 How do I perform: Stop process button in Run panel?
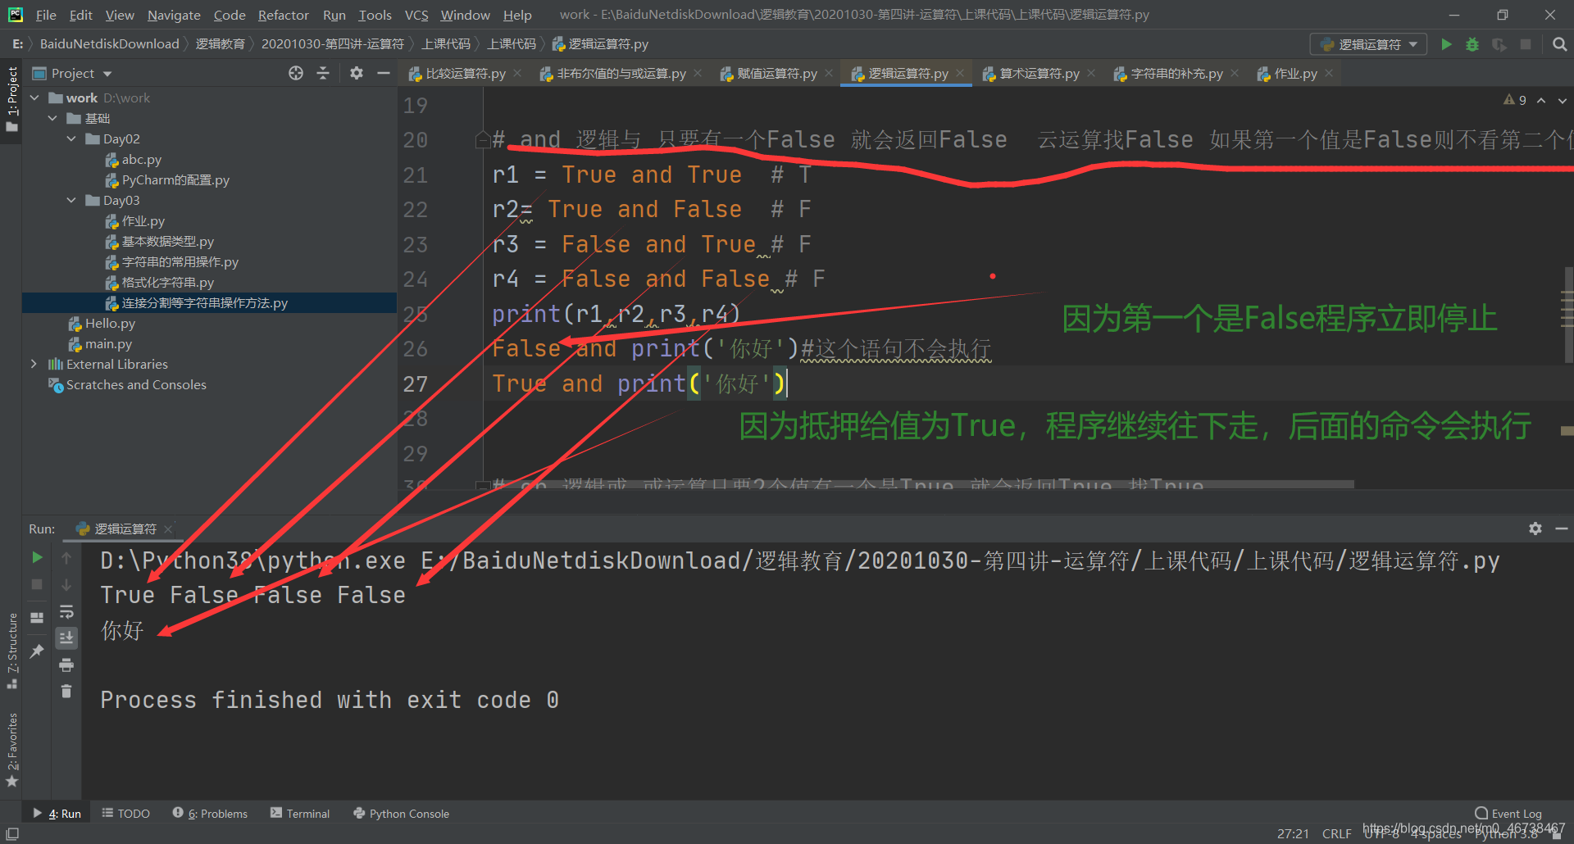37,584
